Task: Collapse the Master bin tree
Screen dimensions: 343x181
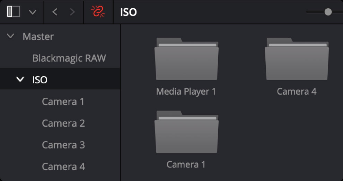Action: 11,36
